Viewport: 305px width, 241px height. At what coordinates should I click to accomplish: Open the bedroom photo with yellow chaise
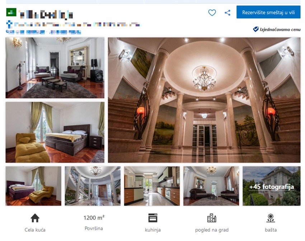point(55,132)
